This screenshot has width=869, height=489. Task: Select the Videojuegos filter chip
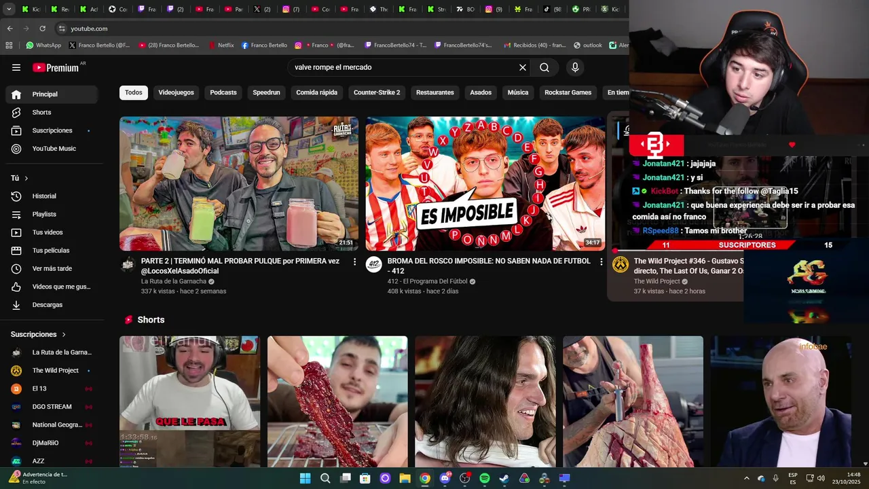(x=176, y=92)
